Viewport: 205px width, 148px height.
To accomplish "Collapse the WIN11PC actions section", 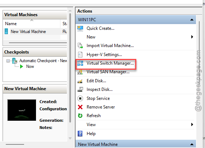I will (x=192, y=20).
